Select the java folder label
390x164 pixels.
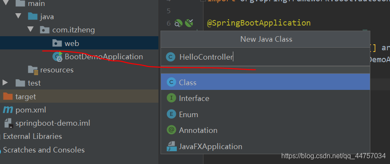[x=47, y=17]
